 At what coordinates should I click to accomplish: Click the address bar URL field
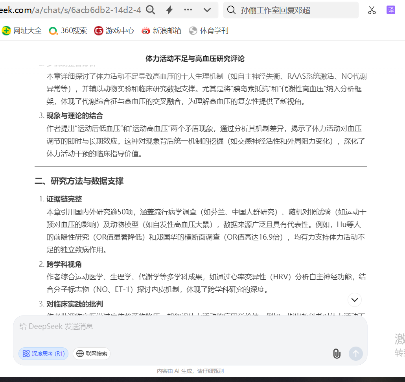(71, 10)
